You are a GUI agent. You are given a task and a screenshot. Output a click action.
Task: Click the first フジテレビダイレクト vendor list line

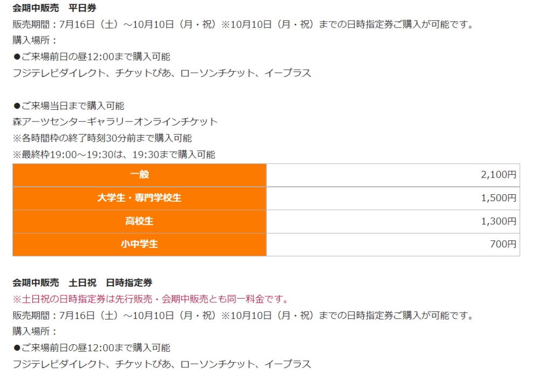(162, 73)
